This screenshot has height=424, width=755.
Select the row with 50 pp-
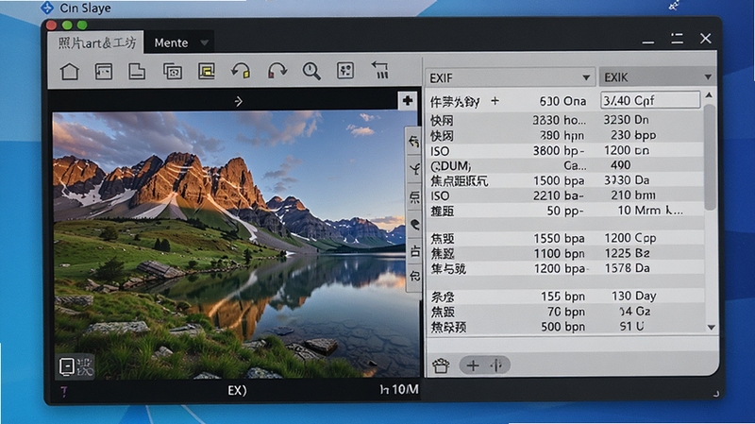coord(565,211)
